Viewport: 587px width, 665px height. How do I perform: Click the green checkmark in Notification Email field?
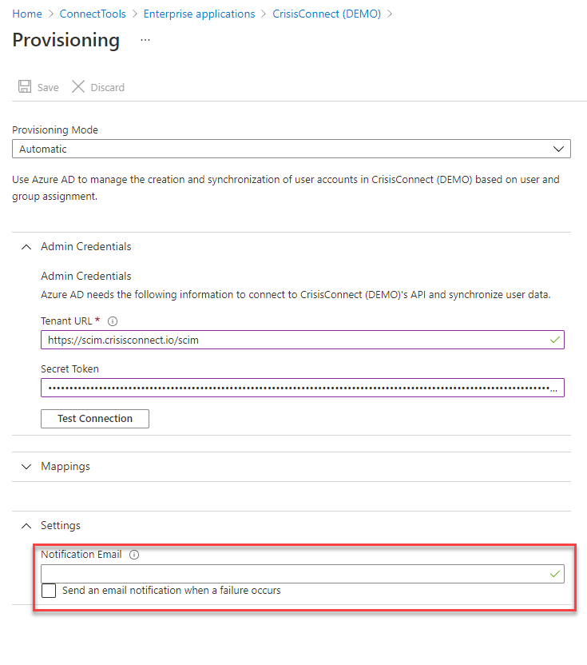[x=555, y=574]
